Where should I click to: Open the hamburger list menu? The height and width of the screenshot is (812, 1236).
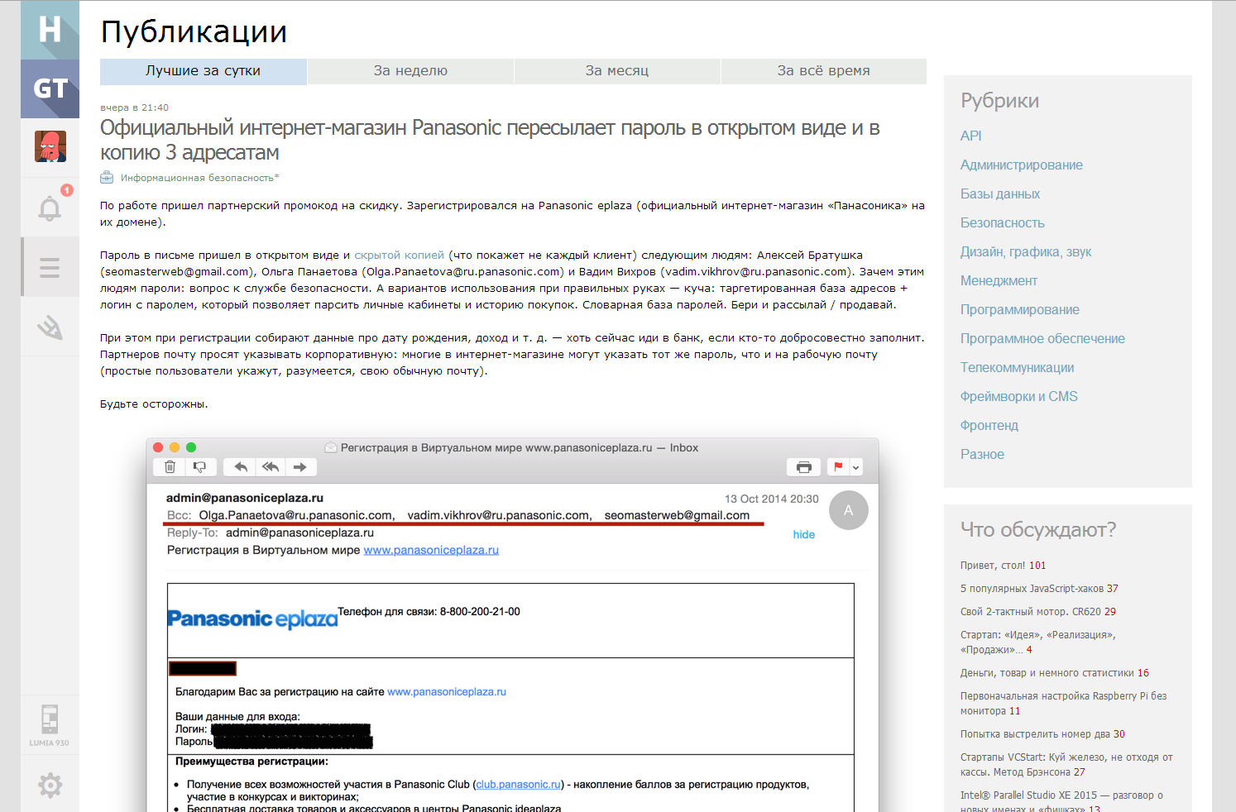pos(50,267)
